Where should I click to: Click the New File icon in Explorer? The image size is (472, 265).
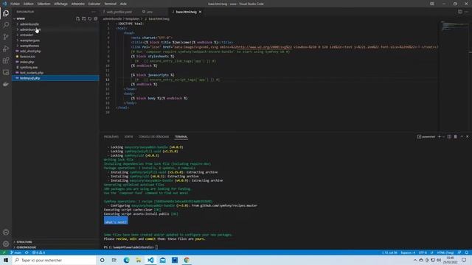tap(78, 18)
